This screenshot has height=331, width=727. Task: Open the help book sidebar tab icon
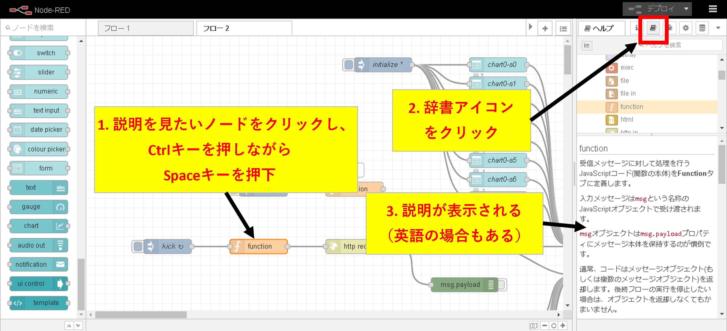[x=653, y=28]
